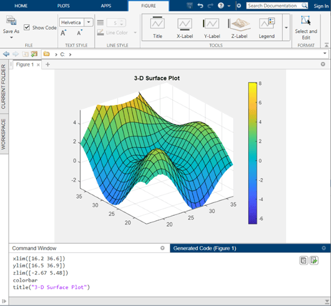The height and width of the screenshot is (306, 331).
Task: Switch to the APPS tab
Action: pyautogui.click(x=106, y=6)
